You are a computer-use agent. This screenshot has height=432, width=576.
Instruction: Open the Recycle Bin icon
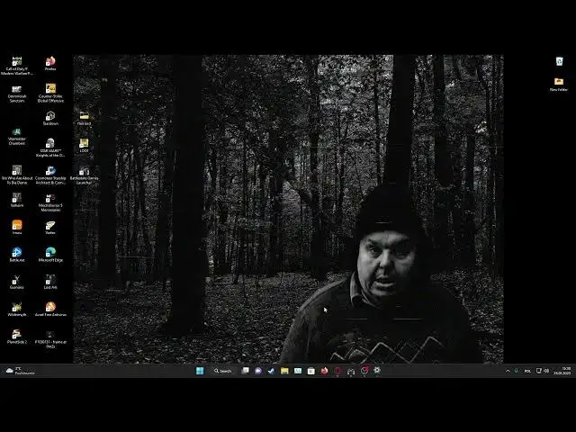[559, 61]
